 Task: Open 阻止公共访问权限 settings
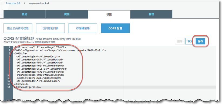coord(18,28)
